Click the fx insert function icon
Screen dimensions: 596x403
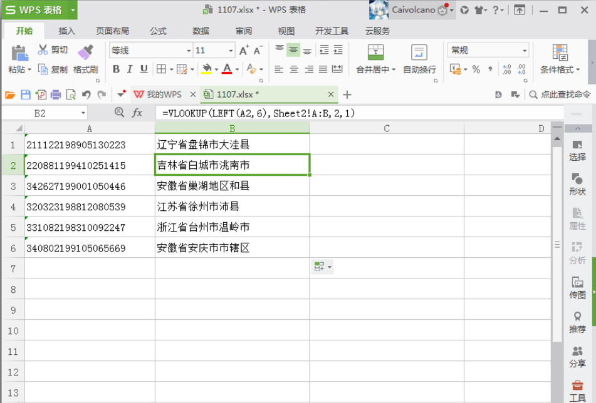pos(137,113)
